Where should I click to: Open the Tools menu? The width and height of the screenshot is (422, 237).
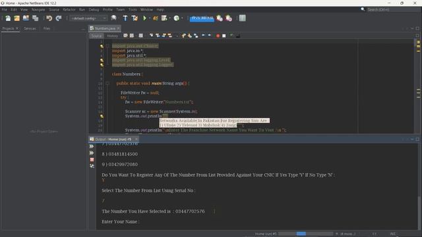(x=133, y=9)
